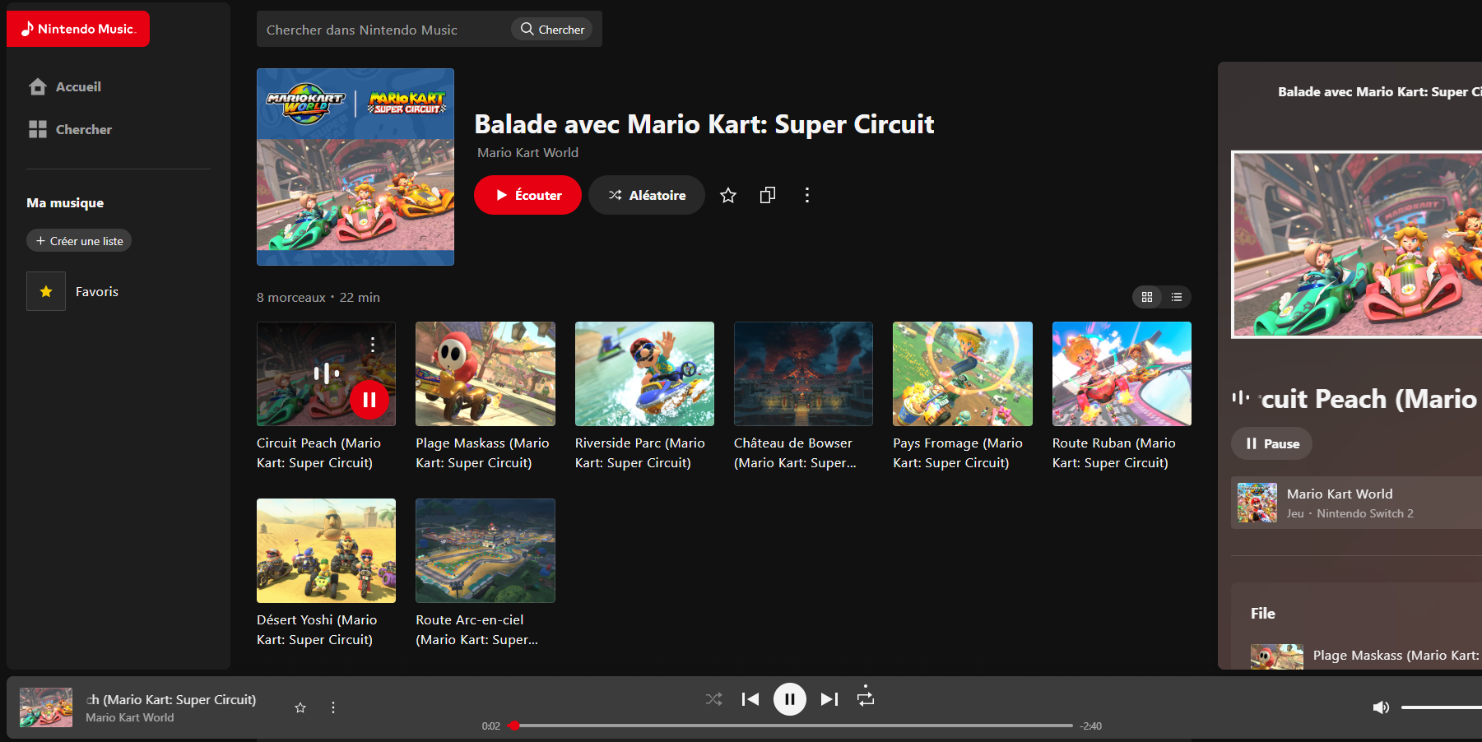Open Circuit Peach track options menu
The height and width of the screenshot is (742, 1482).
point(373,344)
